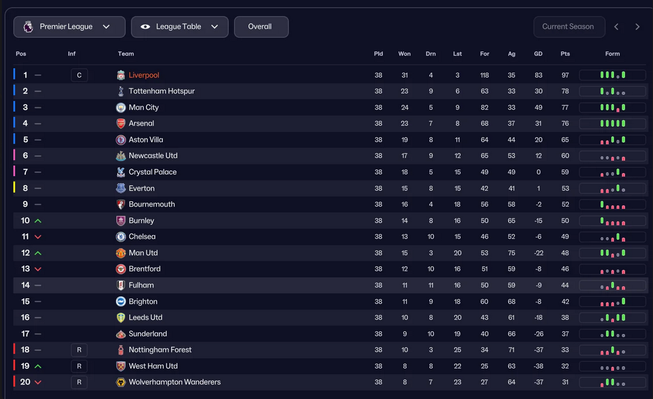Sort table by the Pts column header
This screenshot has width=653, height=399.
click(565, 54)
